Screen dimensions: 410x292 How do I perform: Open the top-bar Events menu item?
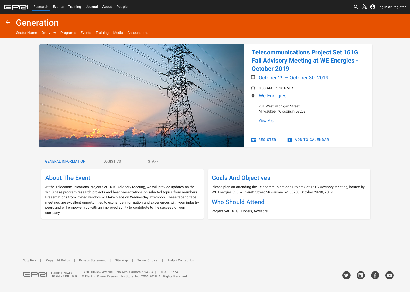pyautogui.click(x=58, y=7)
